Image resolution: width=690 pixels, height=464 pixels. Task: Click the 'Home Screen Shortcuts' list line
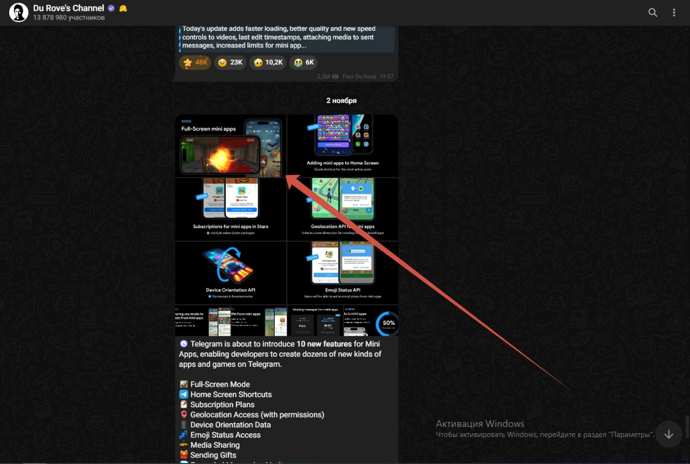tap(225, 394)
